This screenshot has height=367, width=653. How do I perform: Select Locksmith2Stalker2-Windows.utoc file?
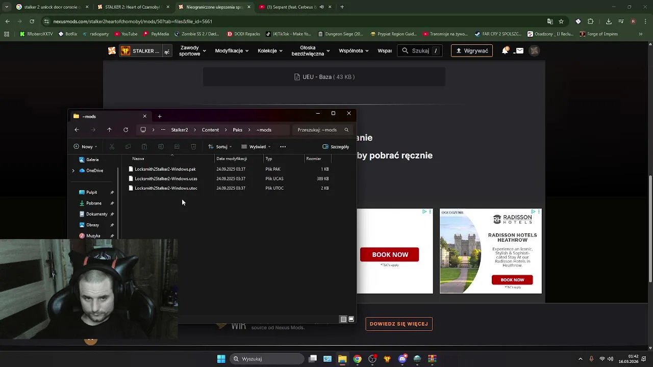click(x=166, y=188)
